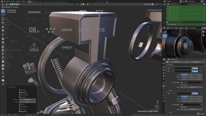The image size is (206, 116).
Task: Open the Render menu
Action: (13, 1)
